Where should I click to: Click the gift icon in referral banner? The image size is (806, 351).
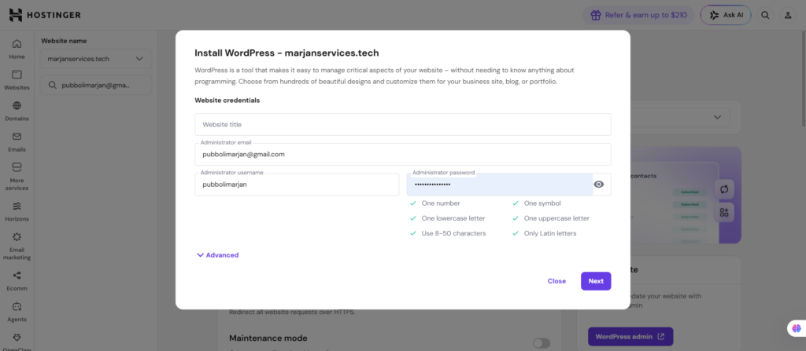596,15
